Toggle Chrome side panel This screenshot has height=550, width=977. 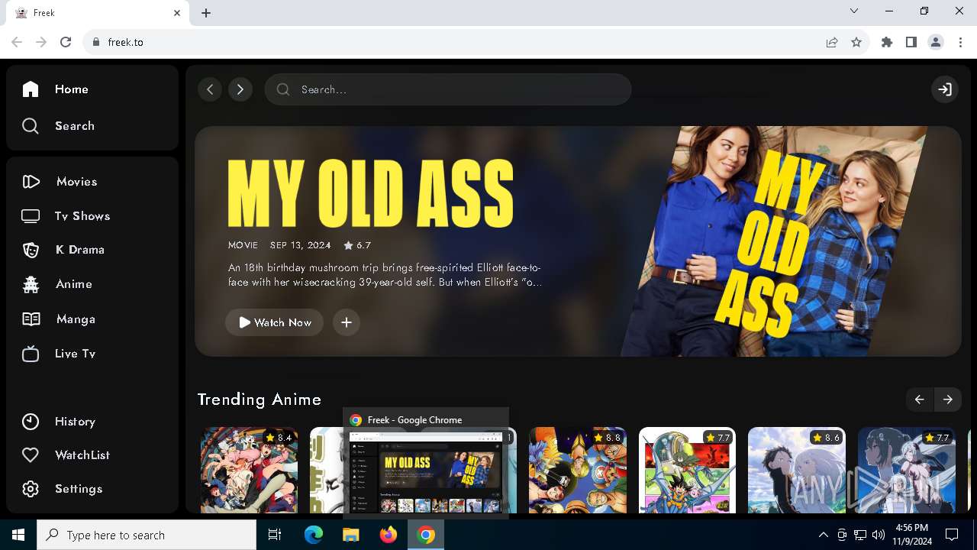point(911,42)
